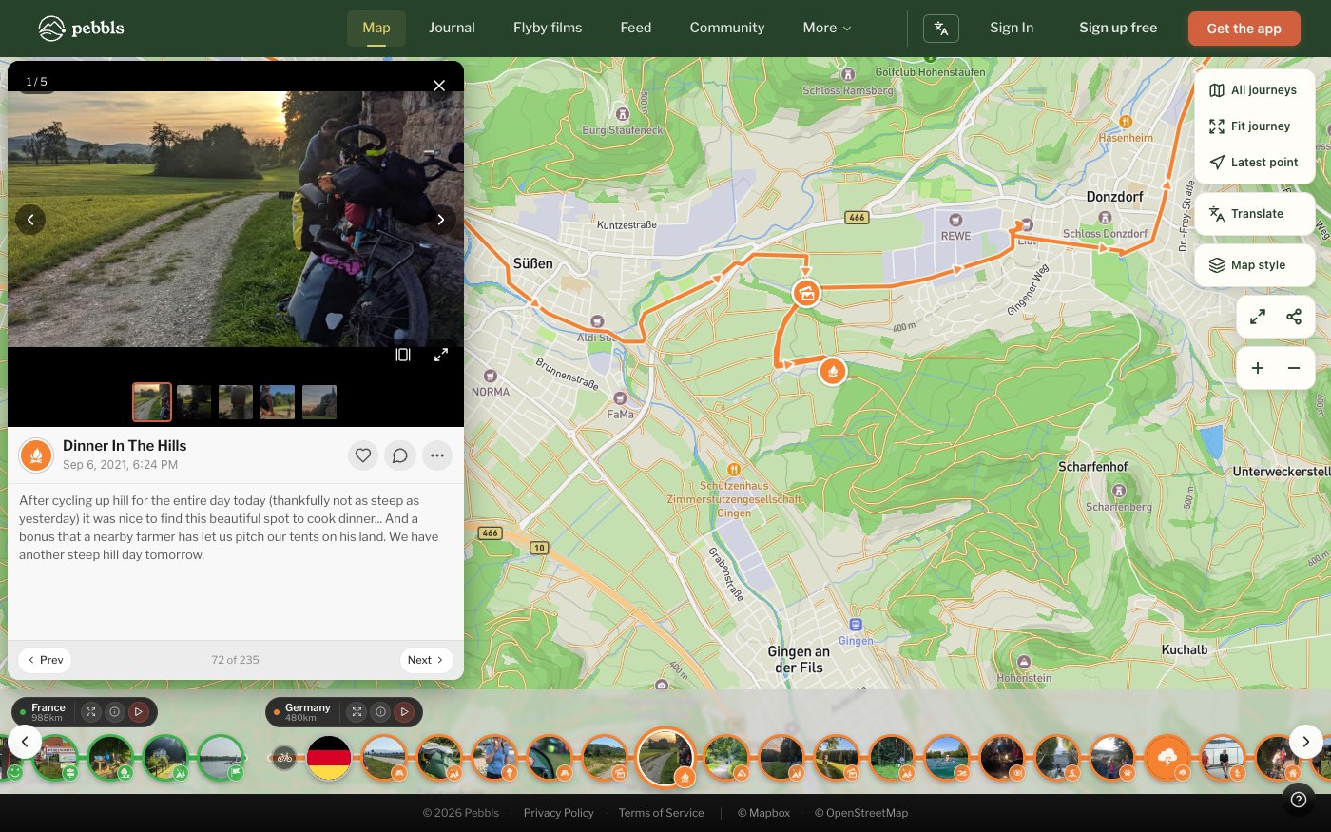1331x832 pixels.
Task: Go to the Next journal entry
Action: [426, 660]
